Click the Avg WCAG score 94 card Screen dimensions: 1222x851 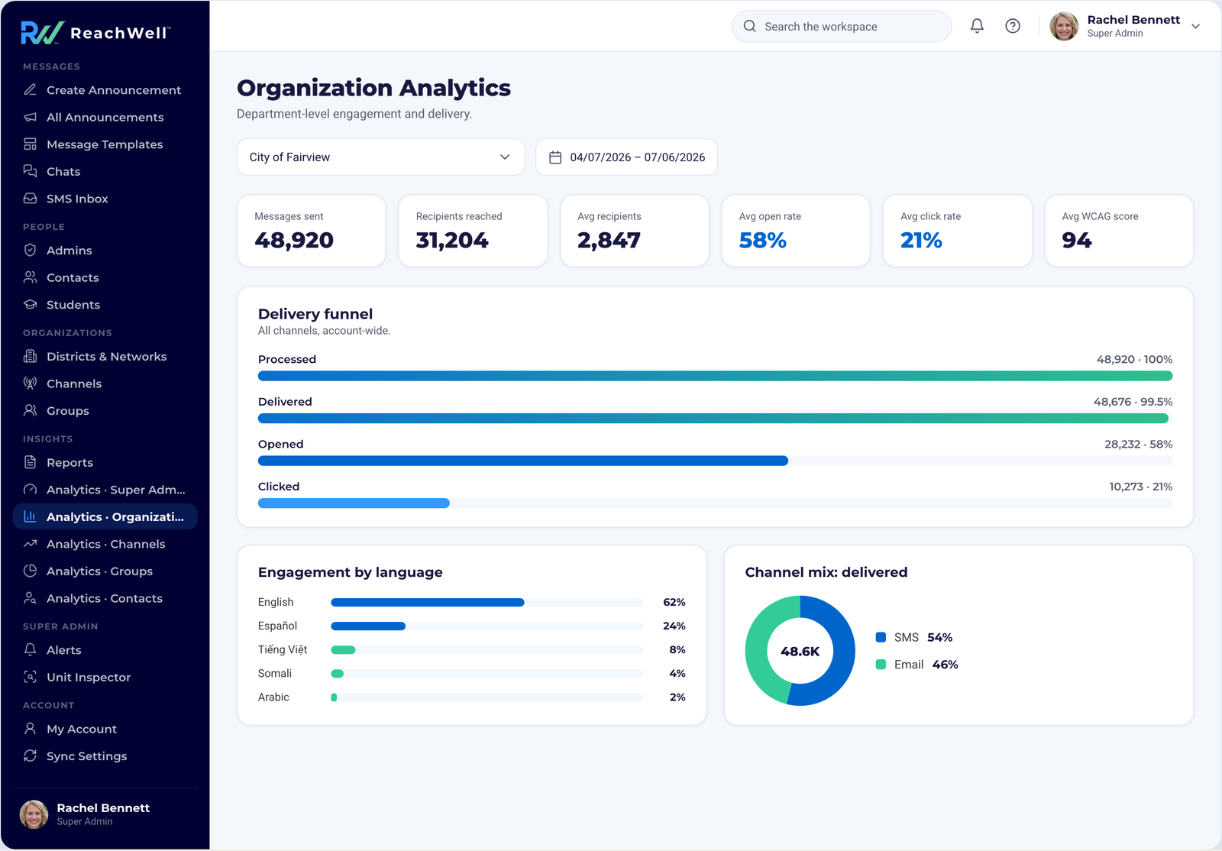pos(1119,231)
